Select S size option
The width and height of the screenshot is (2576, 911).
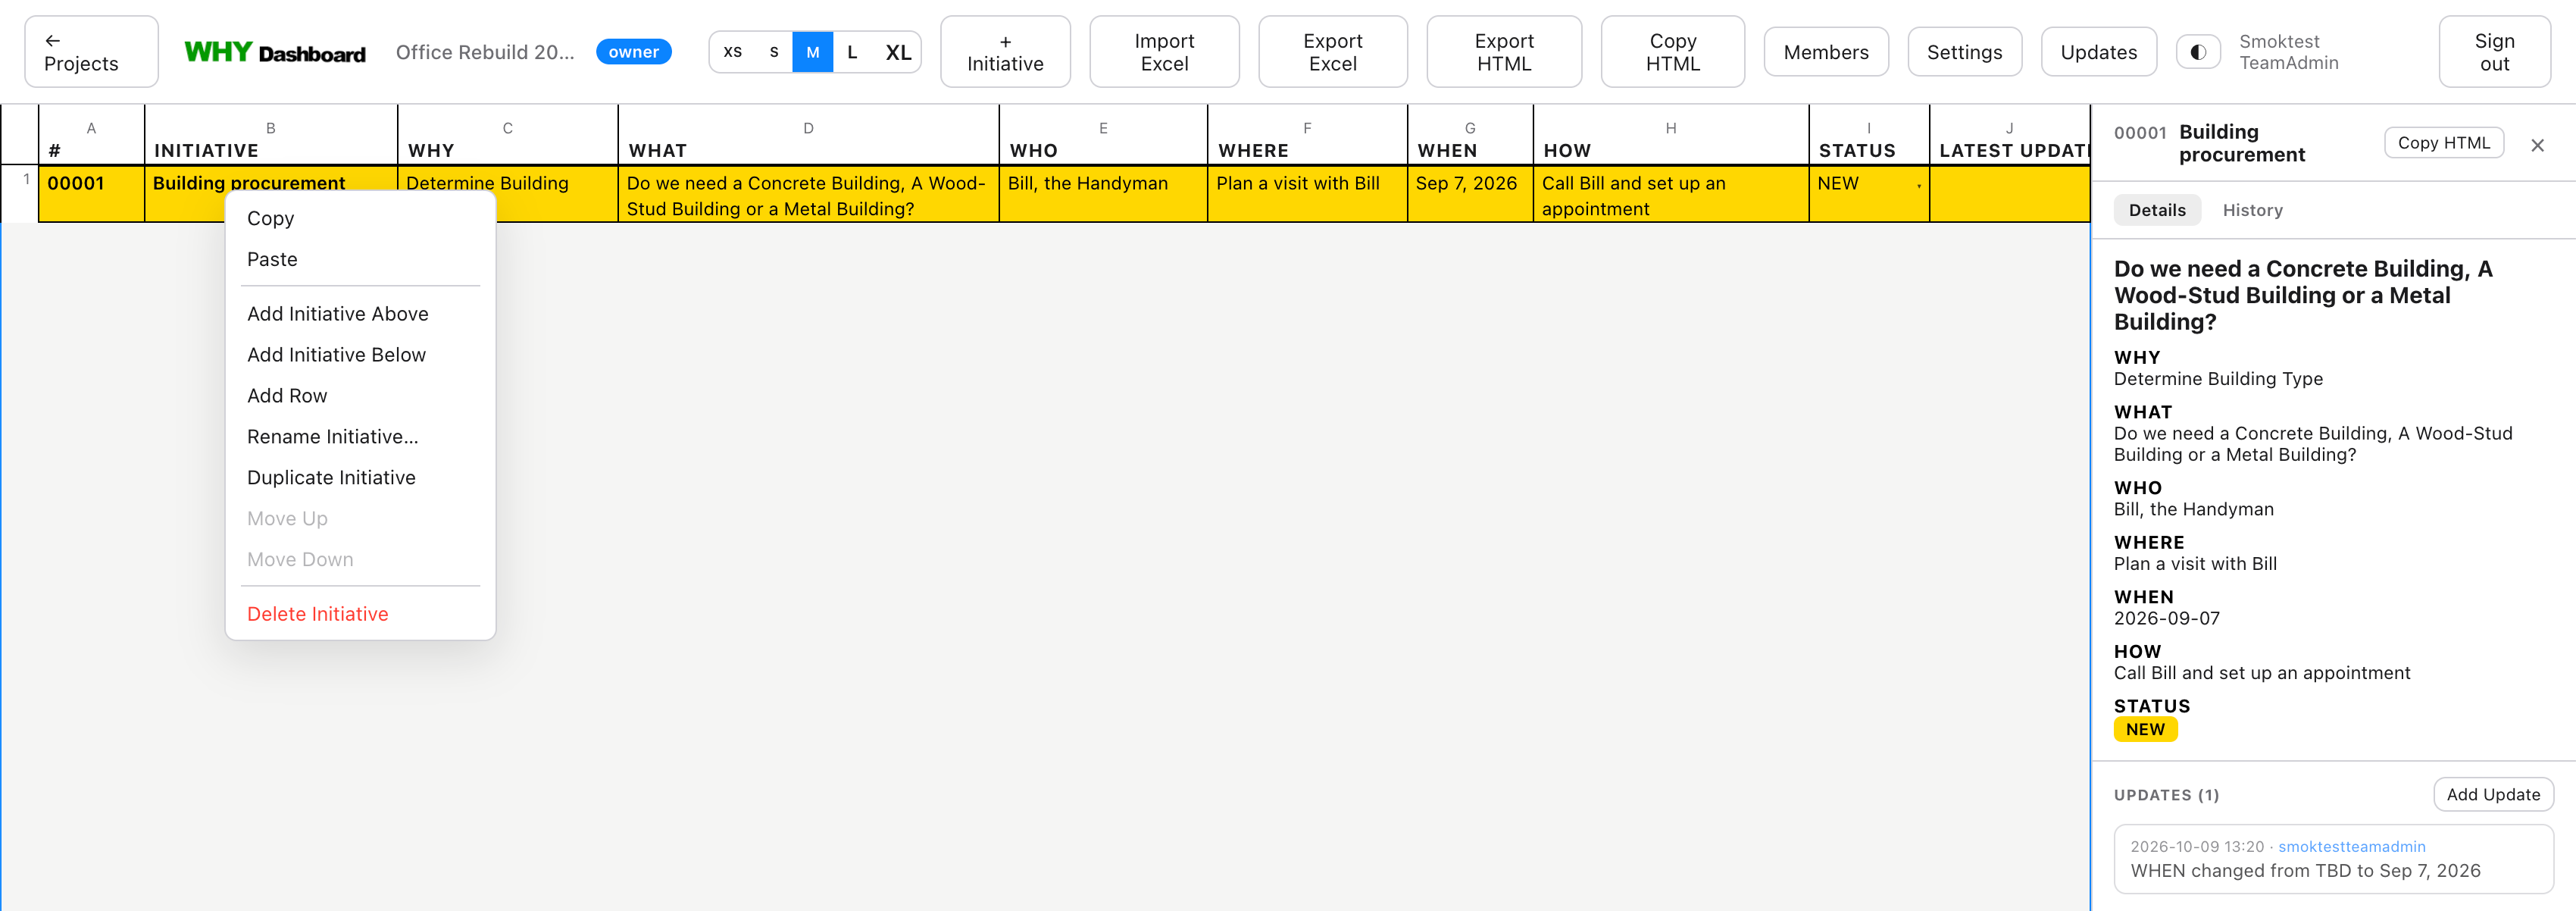774,52
